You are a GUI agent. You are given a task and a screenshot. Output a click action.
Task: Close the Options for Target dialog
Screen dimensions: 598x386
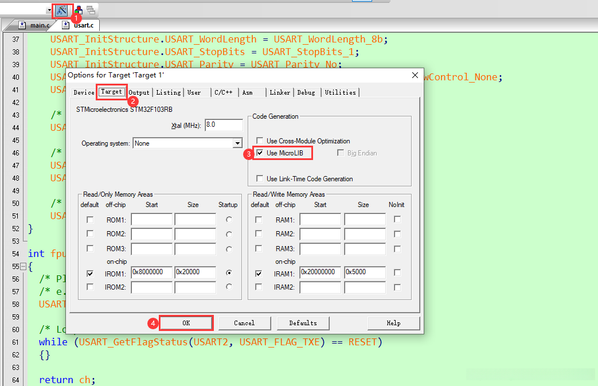[415, 75]
